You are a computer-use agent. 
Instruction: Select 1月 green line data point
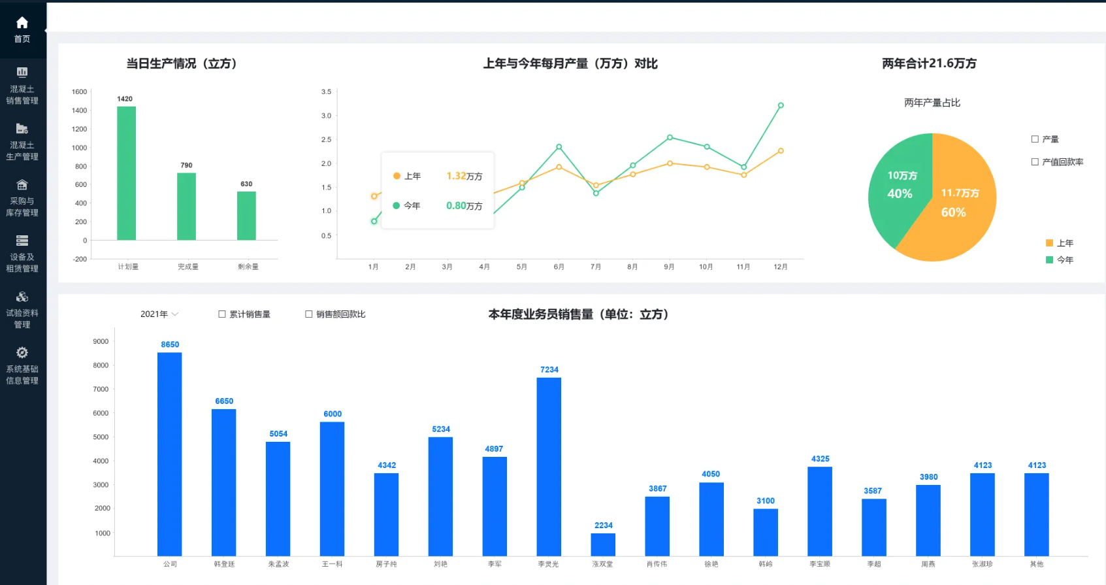374,221
